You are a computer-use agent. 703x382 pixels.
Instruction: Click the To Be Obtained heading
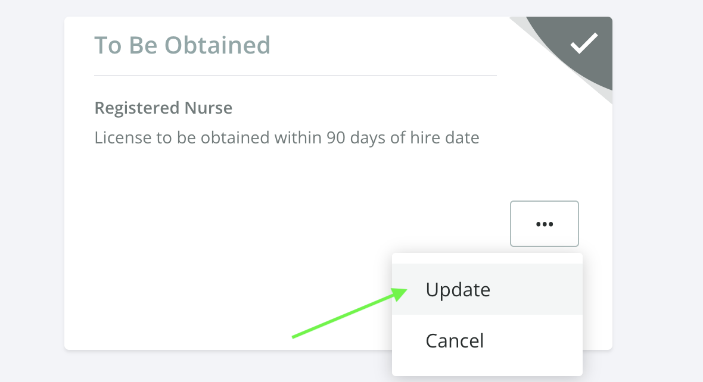[x=182, y=45]
